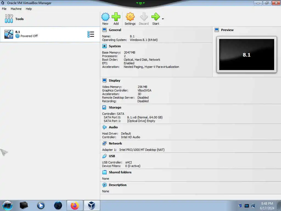Click the Optical Drive Empty entry
The image size is (281, 211).
pos(141,121)
